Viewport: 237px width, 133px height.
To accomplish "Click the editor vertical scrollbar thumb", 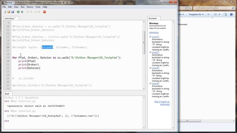I will pos(144,42).
